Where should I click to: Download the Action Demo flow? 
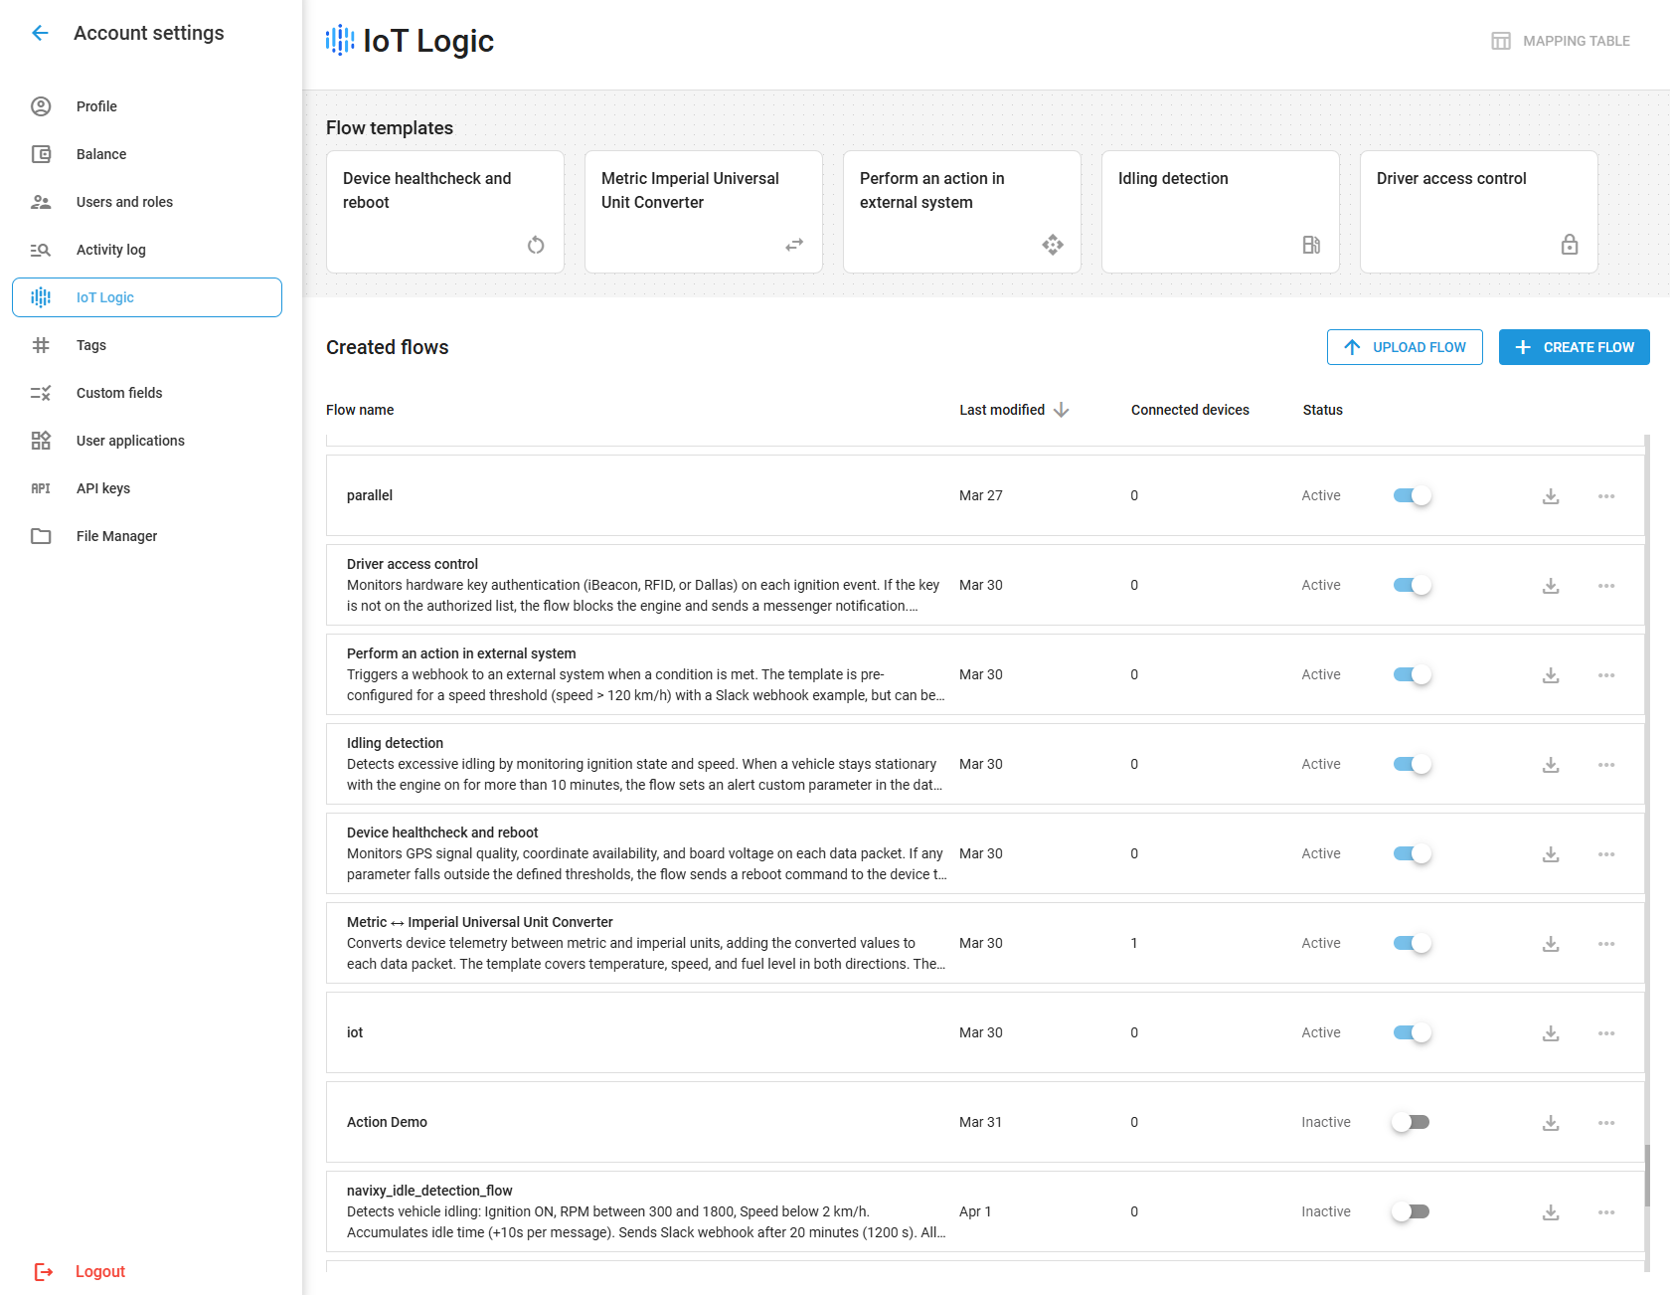click(x=1551, y=1122)
